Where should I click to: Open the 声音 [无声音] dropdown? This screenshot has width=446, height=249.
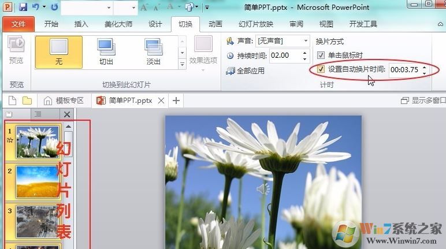(x=306, y=41)
